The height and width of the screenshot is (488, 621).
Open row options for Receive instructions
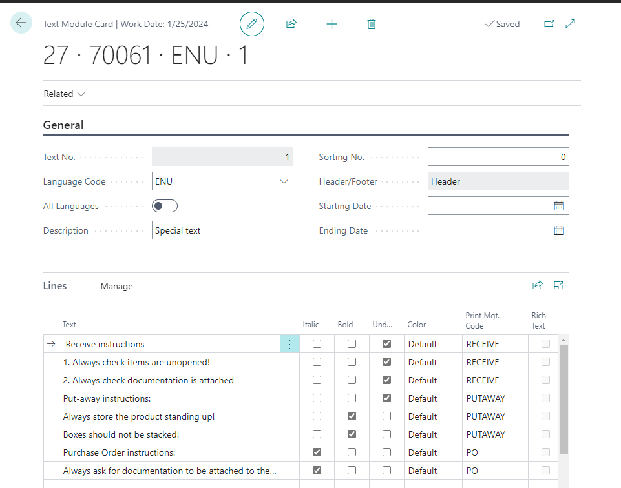pos(289,345)
